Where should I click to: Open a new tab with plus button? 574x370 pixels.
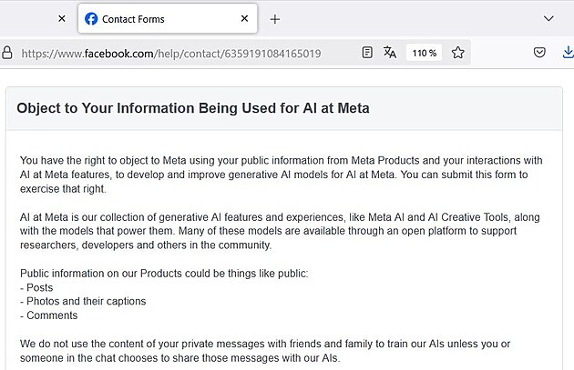pos(275,18)
